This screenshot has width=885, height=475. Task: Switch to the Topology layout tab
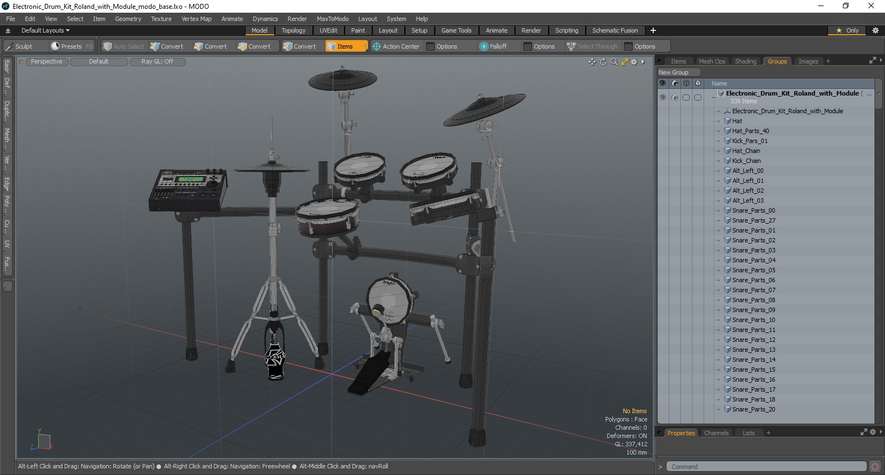(293, 30)
